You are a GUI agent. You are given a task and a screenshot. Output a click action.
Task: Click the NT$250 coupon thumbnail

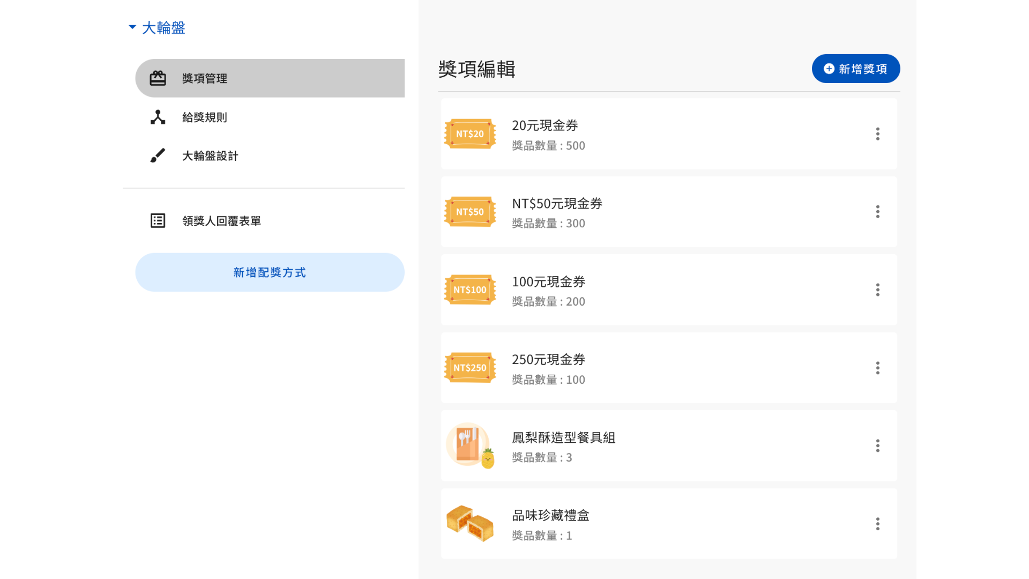point(470,368)
